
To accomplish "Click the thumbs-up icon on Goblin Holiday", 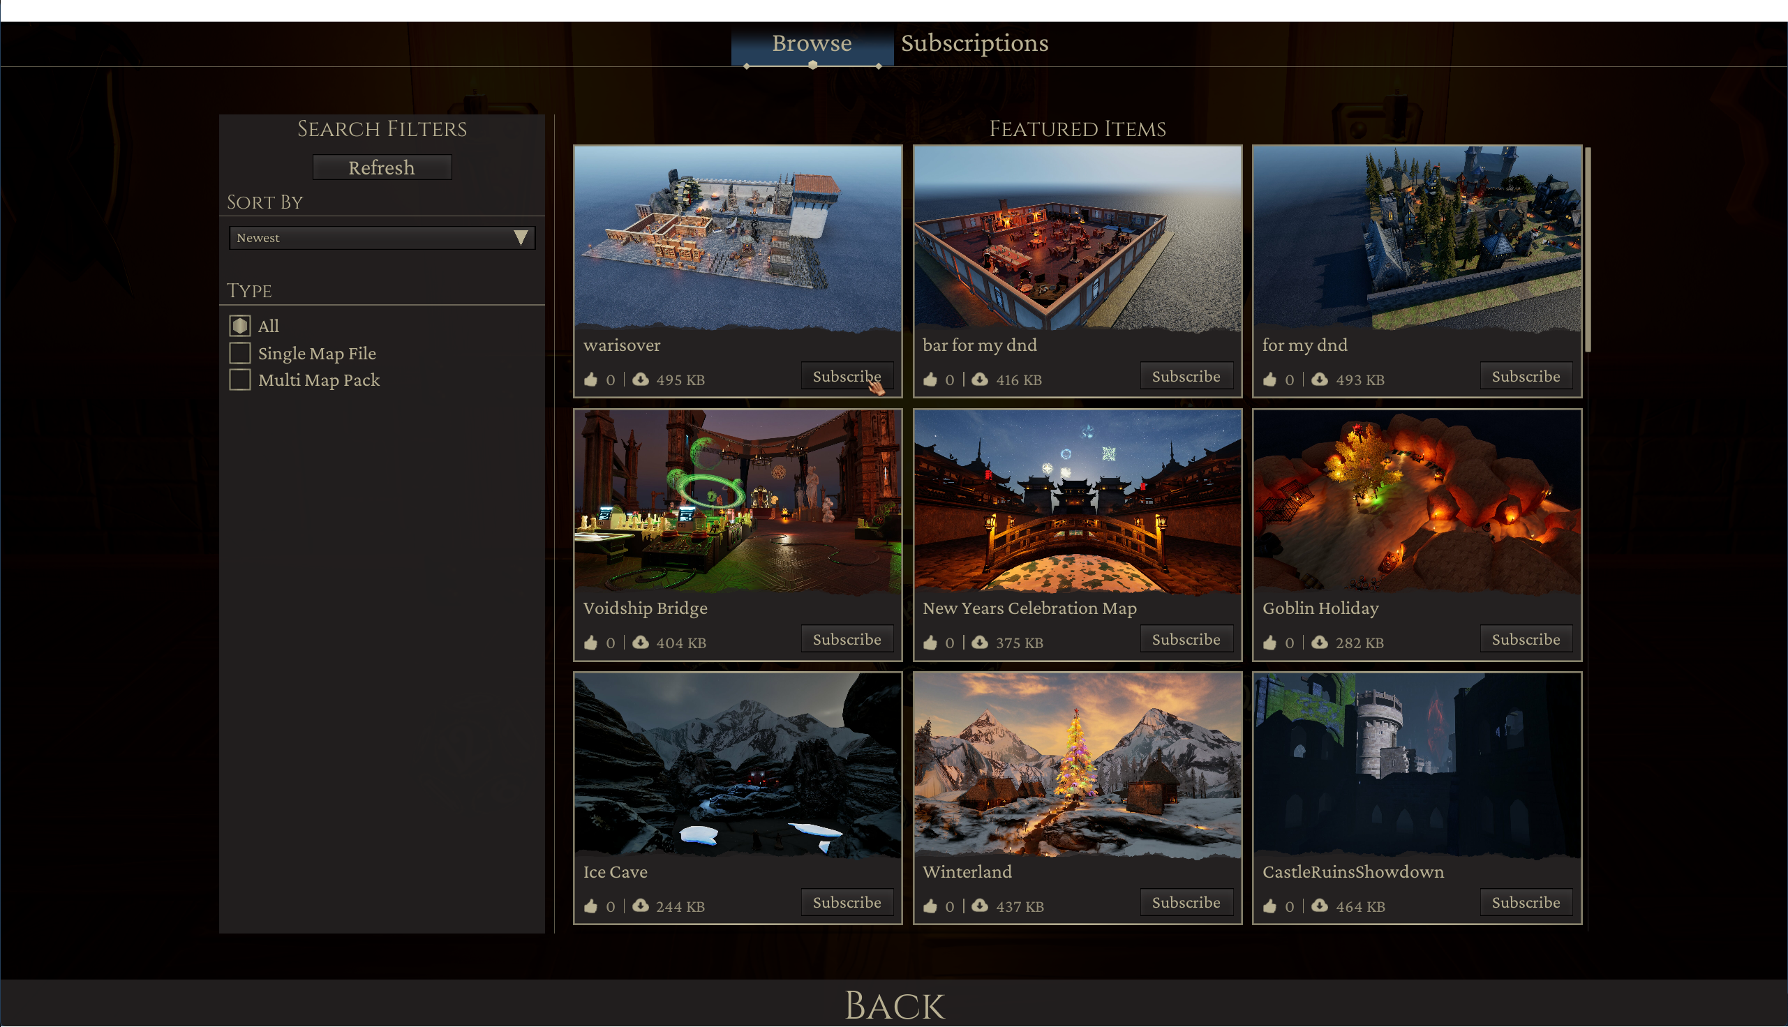I will coord(1270,642).
